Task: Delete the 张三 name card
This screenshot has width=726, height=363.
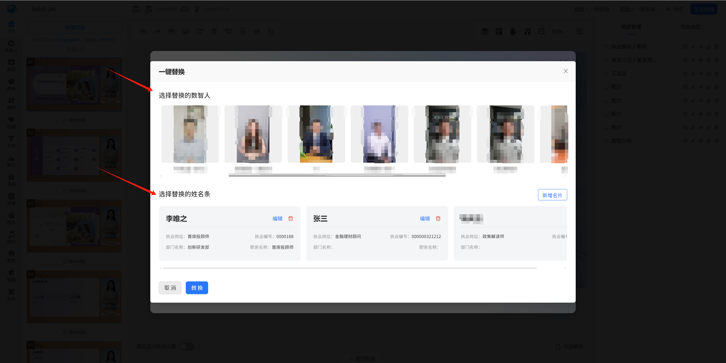Action: (x=438, y=218)
